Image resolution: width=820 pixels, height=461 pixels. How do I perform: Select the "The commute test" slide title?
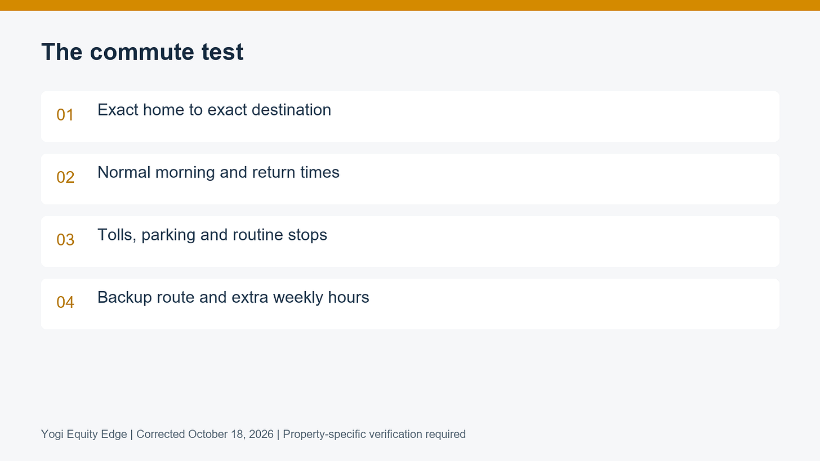tap(142, 52)
